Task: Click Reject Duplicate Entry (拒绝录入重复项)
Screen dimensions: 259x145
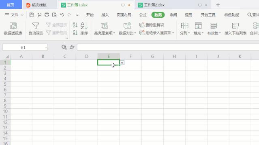Action: pyautogui.click(x=155, y=33)
